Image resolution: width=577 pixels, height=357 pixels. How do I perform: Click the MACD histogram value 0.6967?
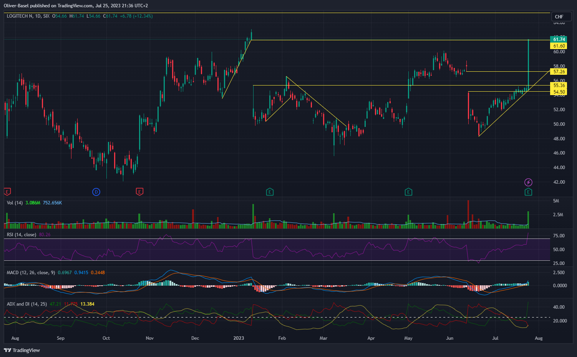click(x=65, y=272)
